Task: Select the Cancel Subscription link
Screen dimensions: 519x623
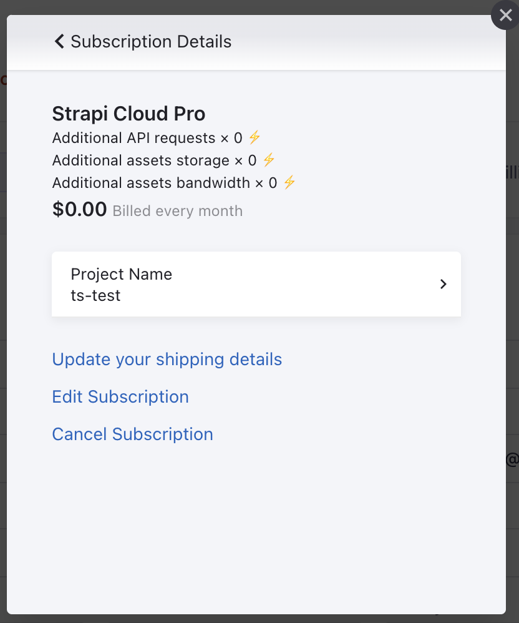Action: [x=132, y=434]
